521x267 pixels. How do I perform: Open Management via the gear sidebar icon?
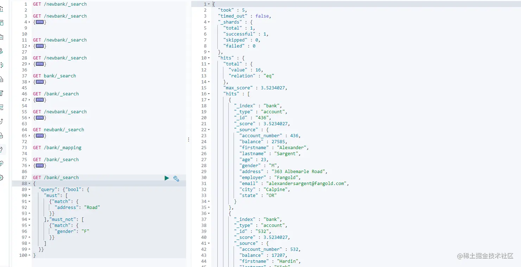pyautogui.click(x=1, y=178)
